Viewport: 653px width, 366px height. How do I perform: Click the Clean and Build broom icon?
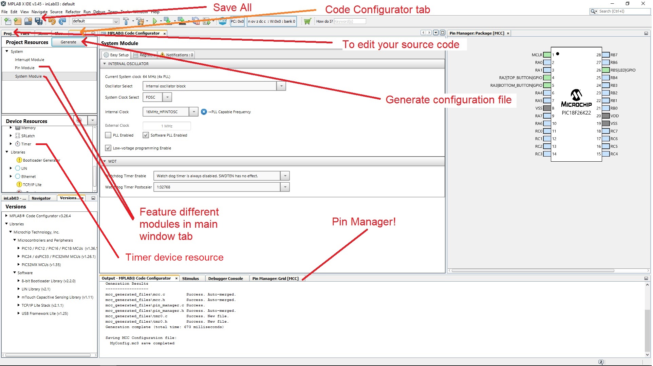click(x=140, y=21)
